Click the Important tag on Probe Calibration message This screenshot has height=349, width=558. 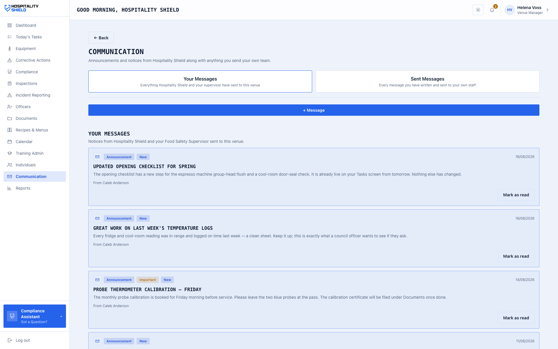coord(148,280)
